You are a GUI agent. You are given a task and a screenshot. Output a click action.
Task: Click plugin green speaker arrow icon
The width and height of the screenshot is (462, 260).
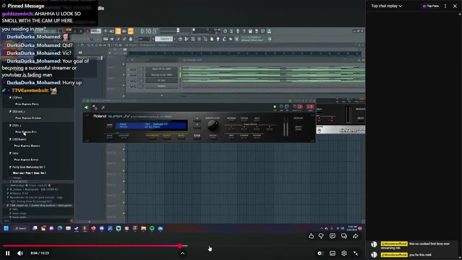click(86, 108)
